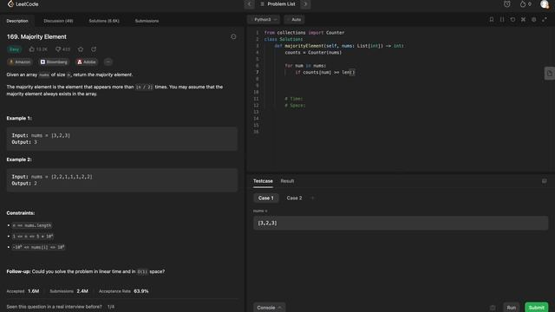
Task: Open comments bubble showing 433
Action: 62,49
